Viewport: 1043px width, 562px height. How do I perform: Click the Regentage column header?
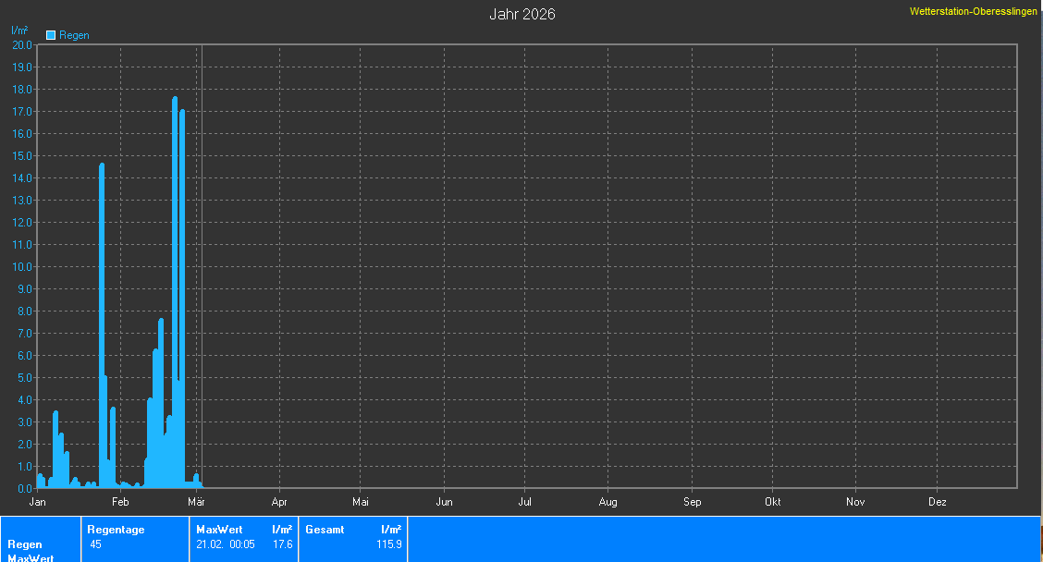click(x=116, y=530)
